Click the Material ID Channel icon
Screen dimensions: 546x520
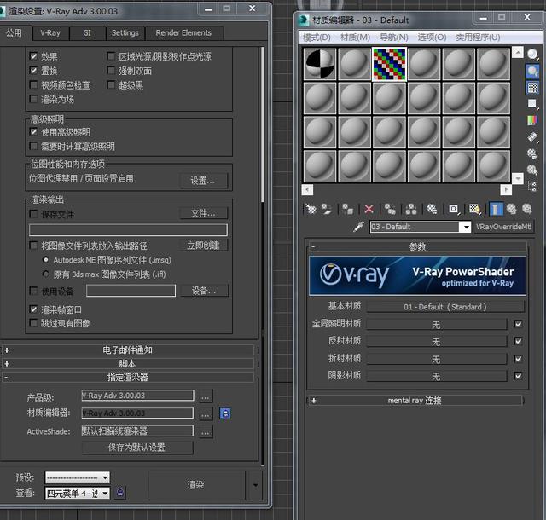coord(453,209)
